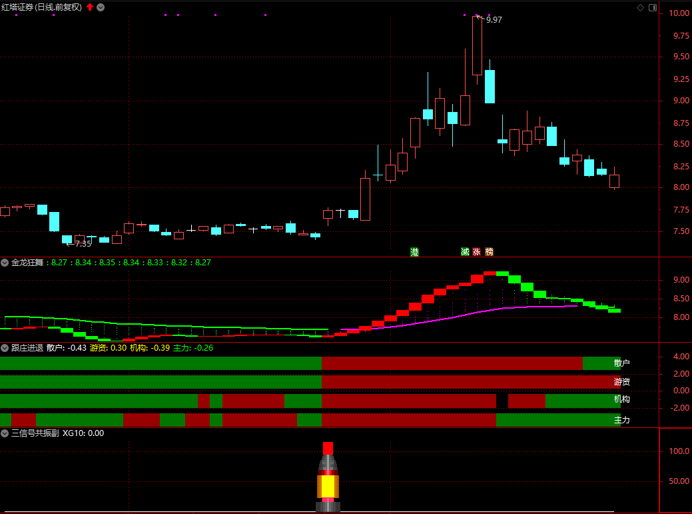692x514 pixels.
Task: Click the XG10: 0.00 value
Action: coord(83,433)
